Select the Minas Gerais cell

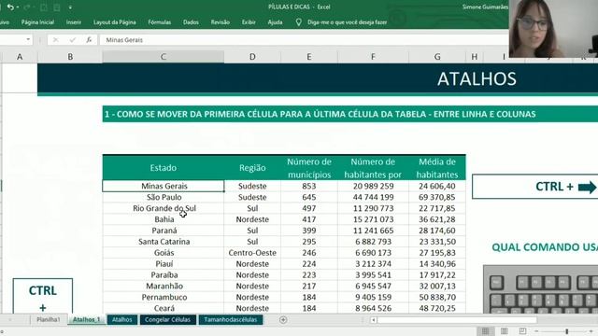164,186
